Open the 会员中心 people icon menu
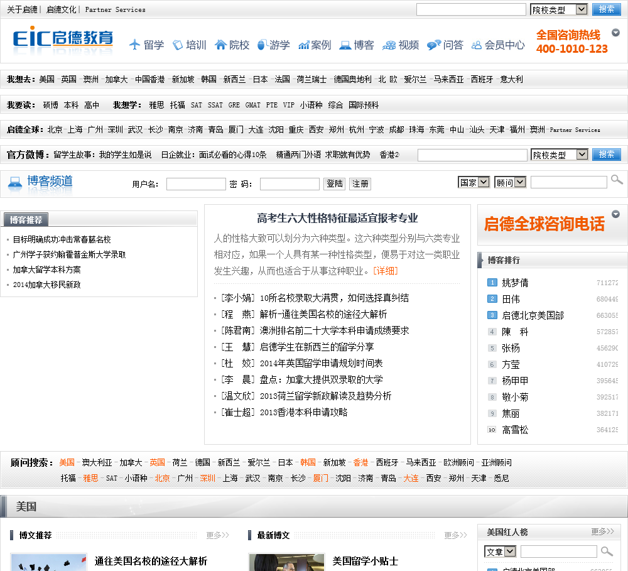This screenshot has width=628, height=571. pos(498,45)
